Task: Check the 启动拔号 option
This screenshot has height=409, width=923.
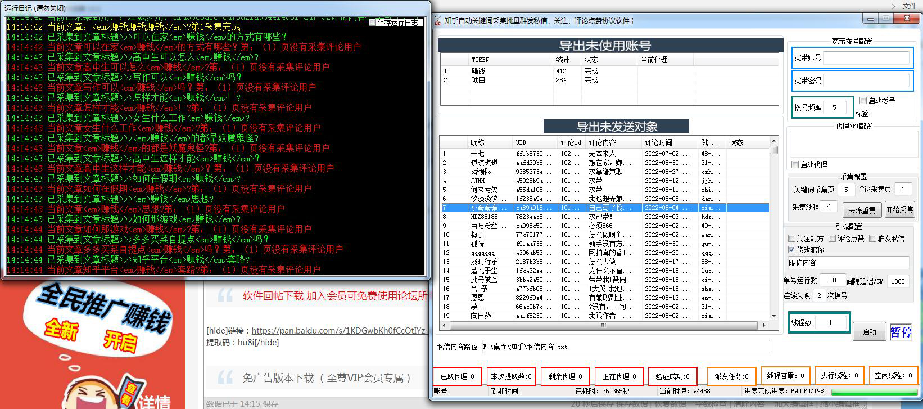Action: click(x=863, y=101)
